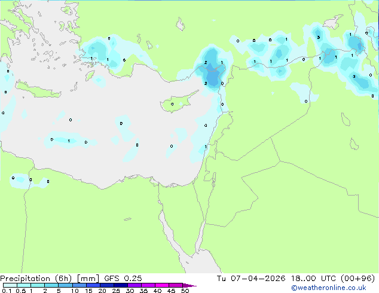
Task: Select the 25–30 mm navy legend swatch
Action: 121,285
